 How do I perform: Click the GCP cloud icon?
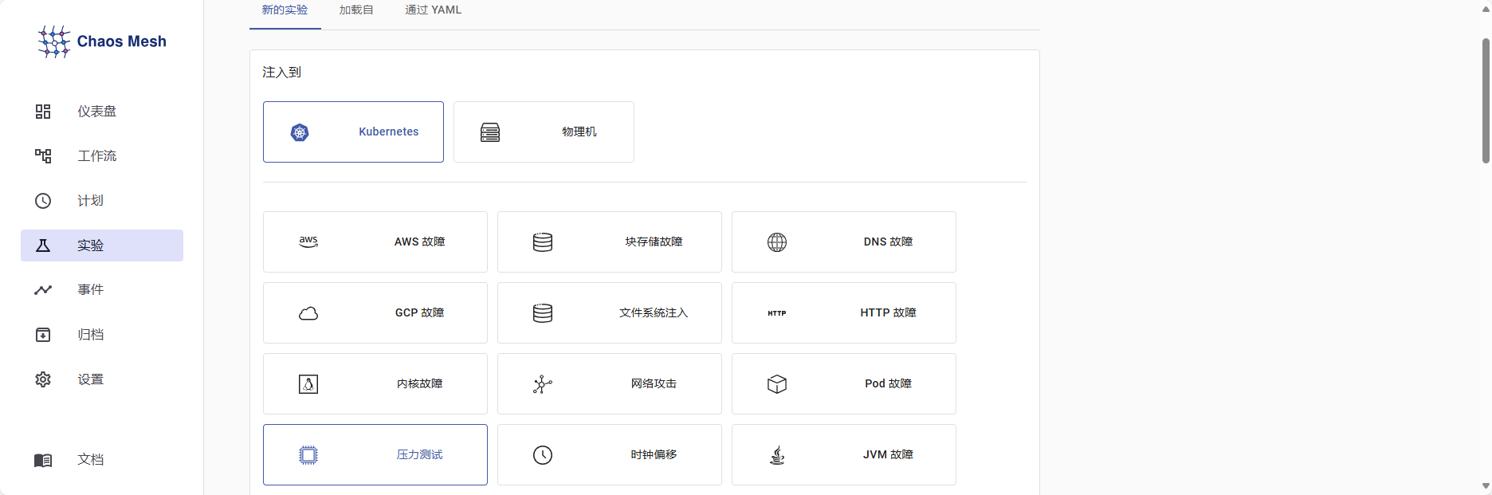[308, 313]
